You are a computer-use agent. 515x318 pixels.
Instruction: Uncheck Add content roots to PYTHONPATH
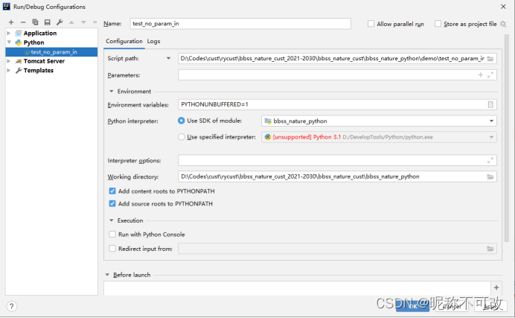pos(112,191)
